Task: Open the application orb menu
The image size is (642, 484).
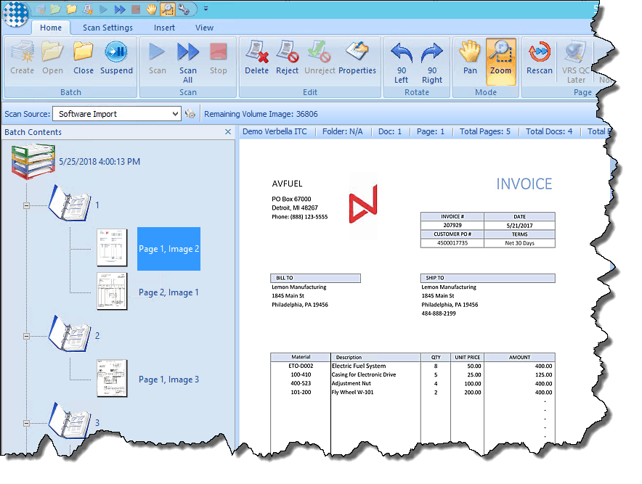Action: tap(15, 14)
